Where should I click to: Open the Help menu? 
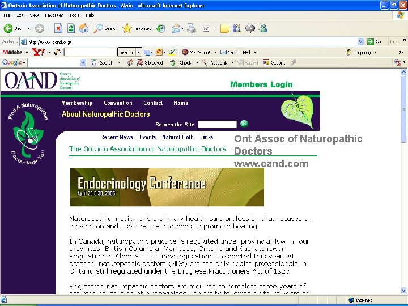click(x=90, y=15)
